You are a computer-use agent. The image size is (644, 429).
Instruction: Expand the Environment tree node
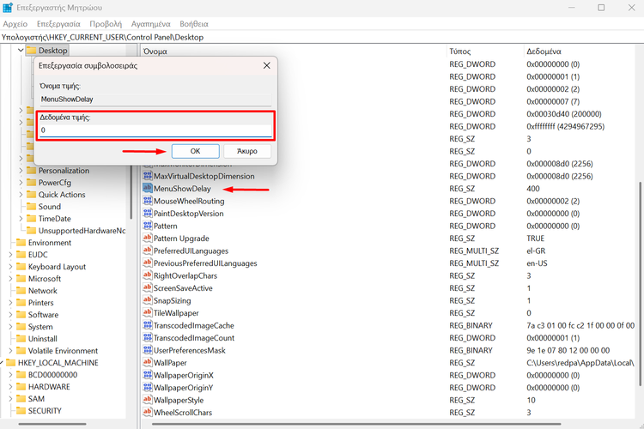[x=9, y=243]
